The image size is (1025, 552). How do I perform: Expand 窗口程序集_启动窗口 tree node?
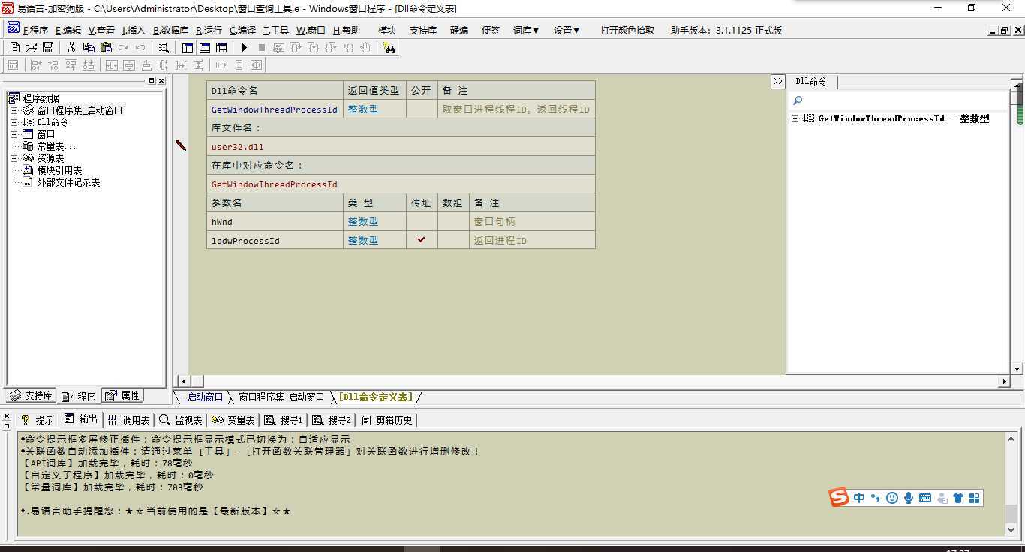[14, 110]
